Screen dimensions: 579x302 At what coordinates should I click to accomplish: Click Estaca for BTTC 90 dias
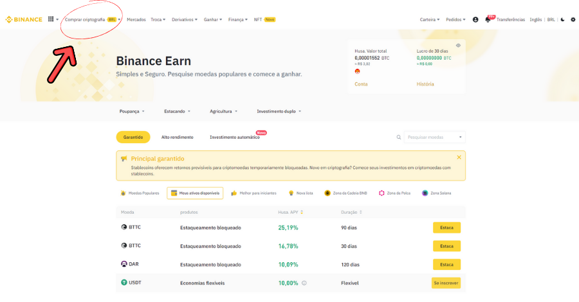(447, 227)
